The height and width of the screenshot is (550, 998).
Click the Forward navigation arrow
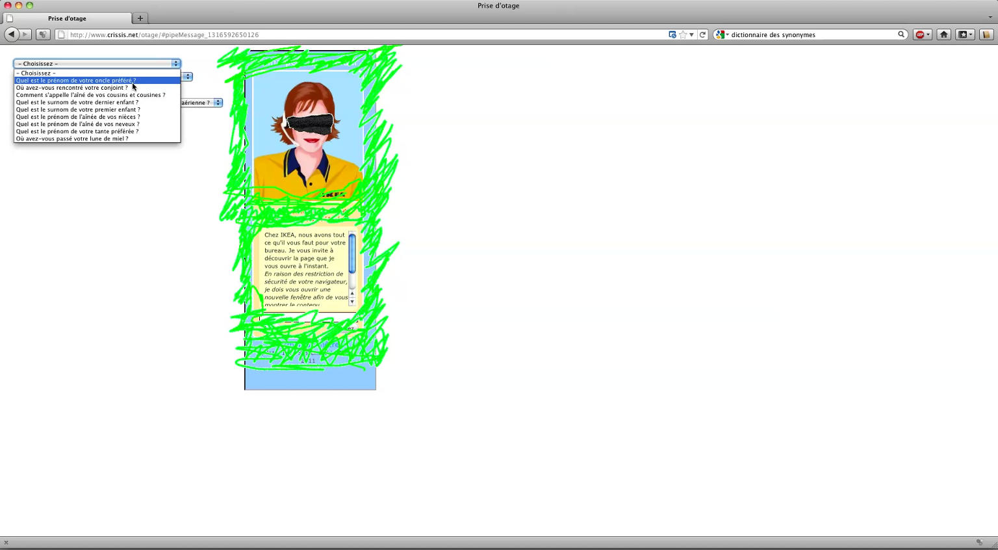[x=25, y=34]
